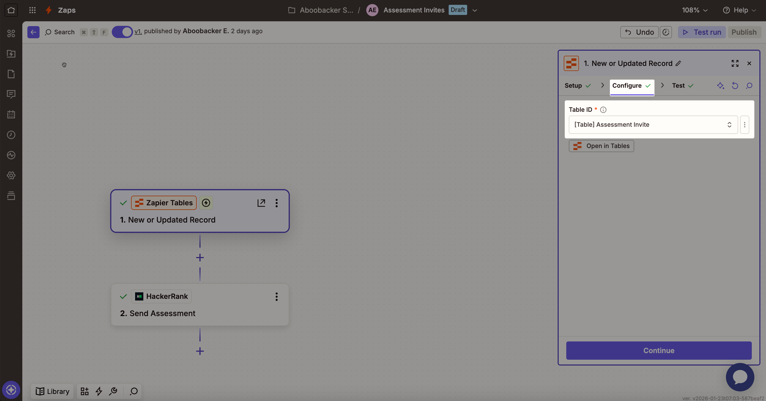
Task: Add a step between Tables and HackerRank
Action: pos(200,258)
